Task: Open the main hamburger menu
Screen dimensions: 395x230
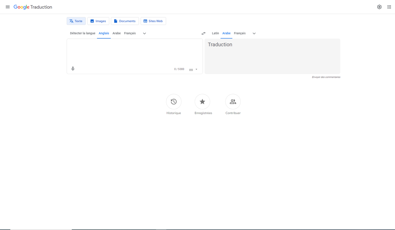Action: point(8,7)
